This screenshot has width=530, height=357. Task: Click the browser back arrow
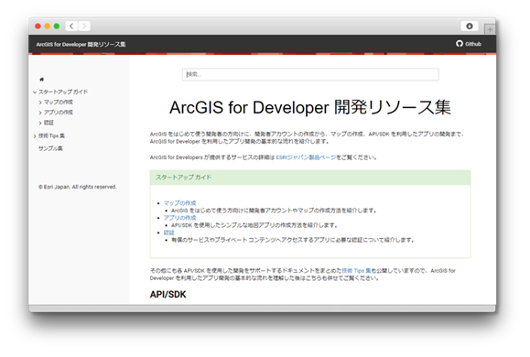tap(71, 26)
